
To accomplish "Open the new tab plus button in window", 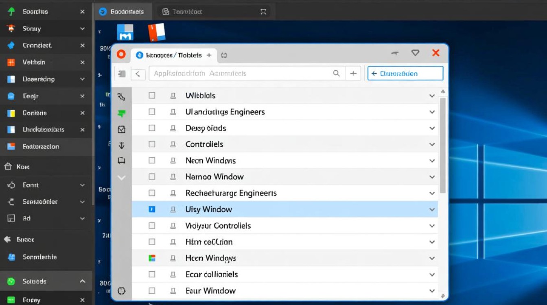I will click(209, 55).
